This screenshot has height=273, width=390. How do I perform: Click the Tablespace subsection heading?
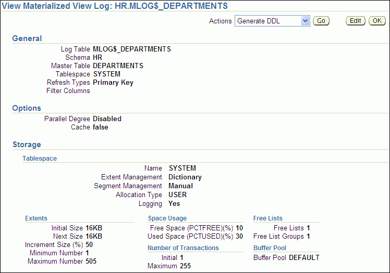click(40, 158)
